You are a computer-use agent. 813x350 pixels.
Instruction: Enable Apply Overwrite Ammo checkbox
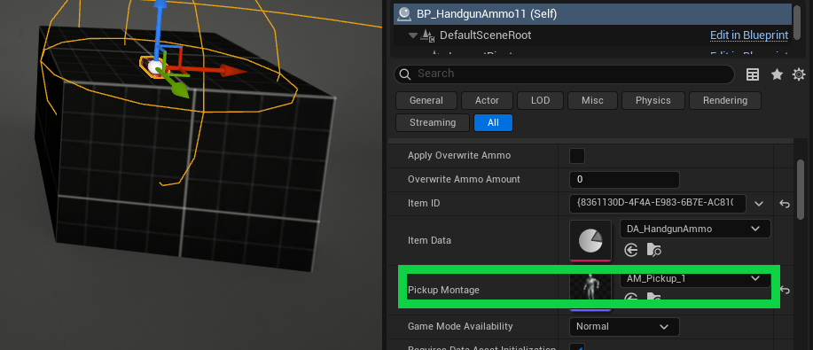[577, 156]
